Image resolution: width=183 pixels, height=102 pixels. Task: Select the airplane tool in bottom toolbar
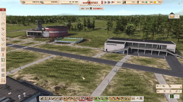pos(57,98)
